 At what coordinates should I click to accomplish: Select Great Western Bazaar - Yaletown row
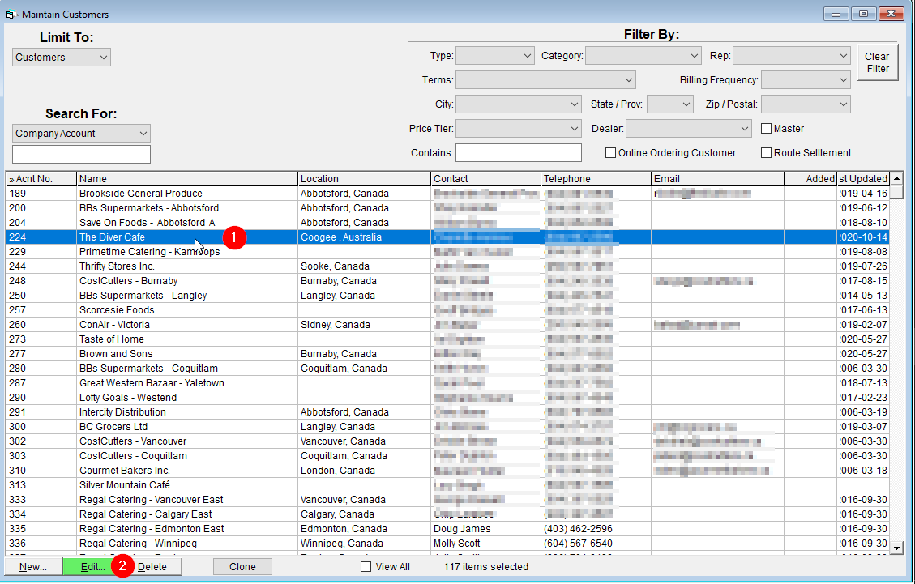tap(447, 383)
